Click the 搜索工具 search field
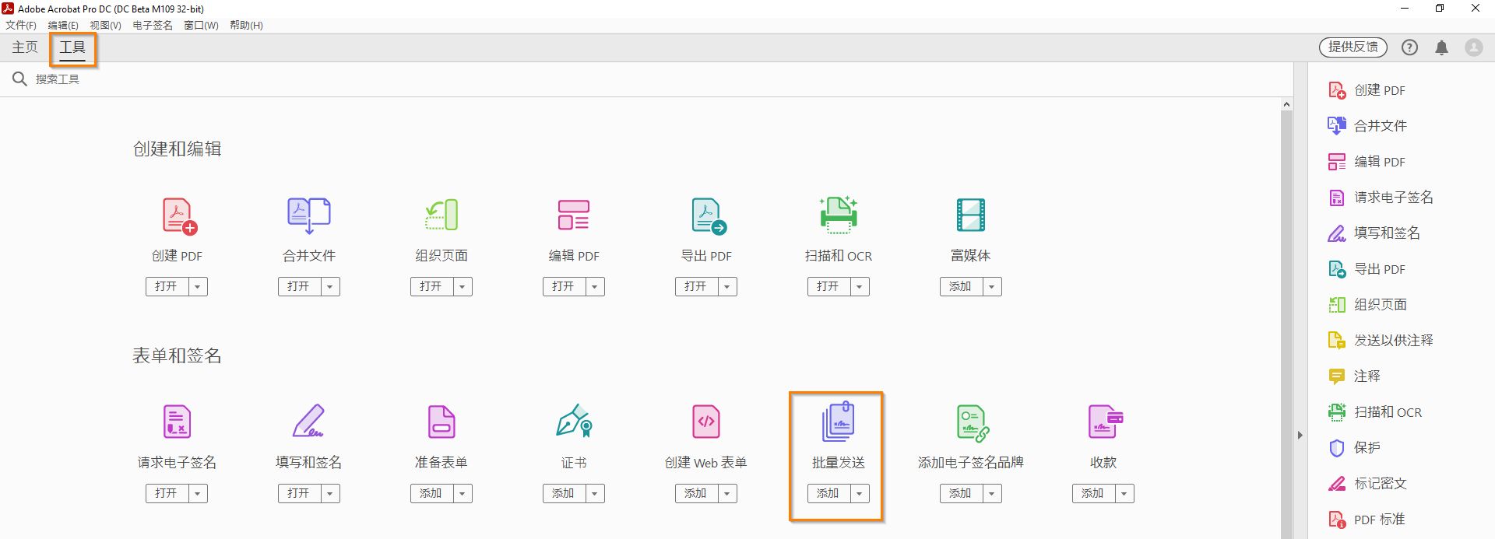Viewport: 1495px width, 539px height. tap(646, 79)
